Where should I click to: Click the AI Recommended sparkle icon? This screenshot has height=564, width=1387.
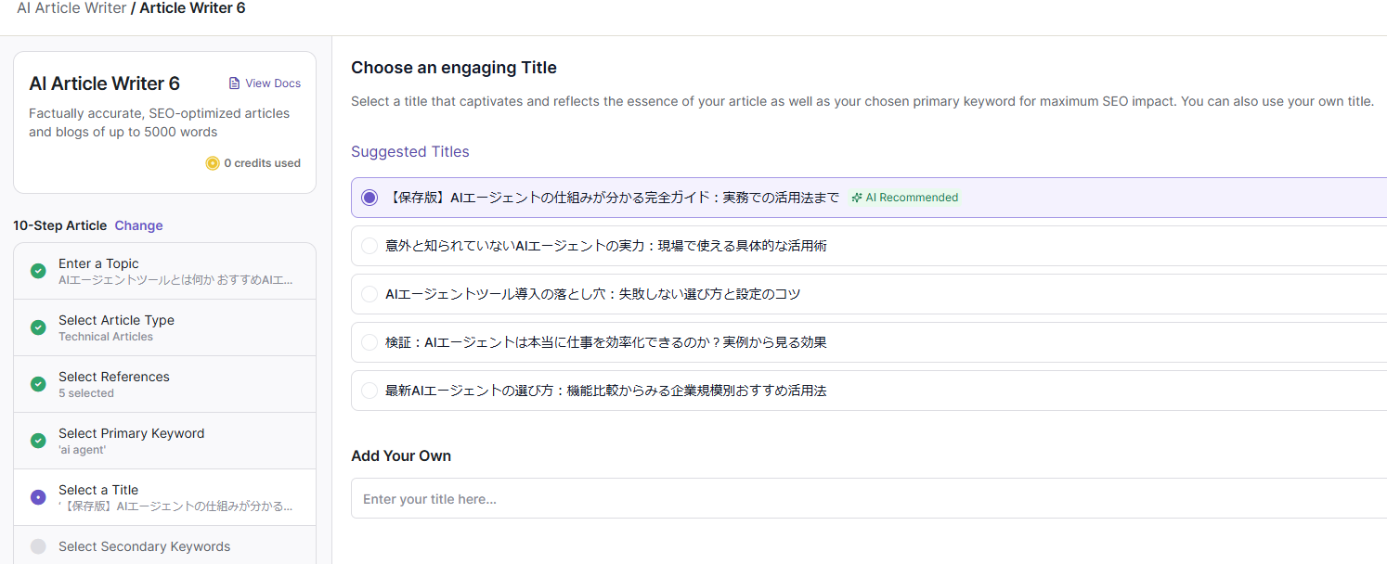click(x=857, y=198)
